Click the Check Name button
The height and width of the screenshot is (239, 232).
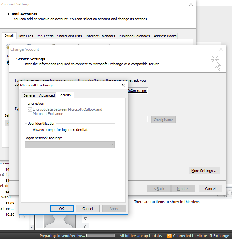pyautogui.click(x=163, y=120)
